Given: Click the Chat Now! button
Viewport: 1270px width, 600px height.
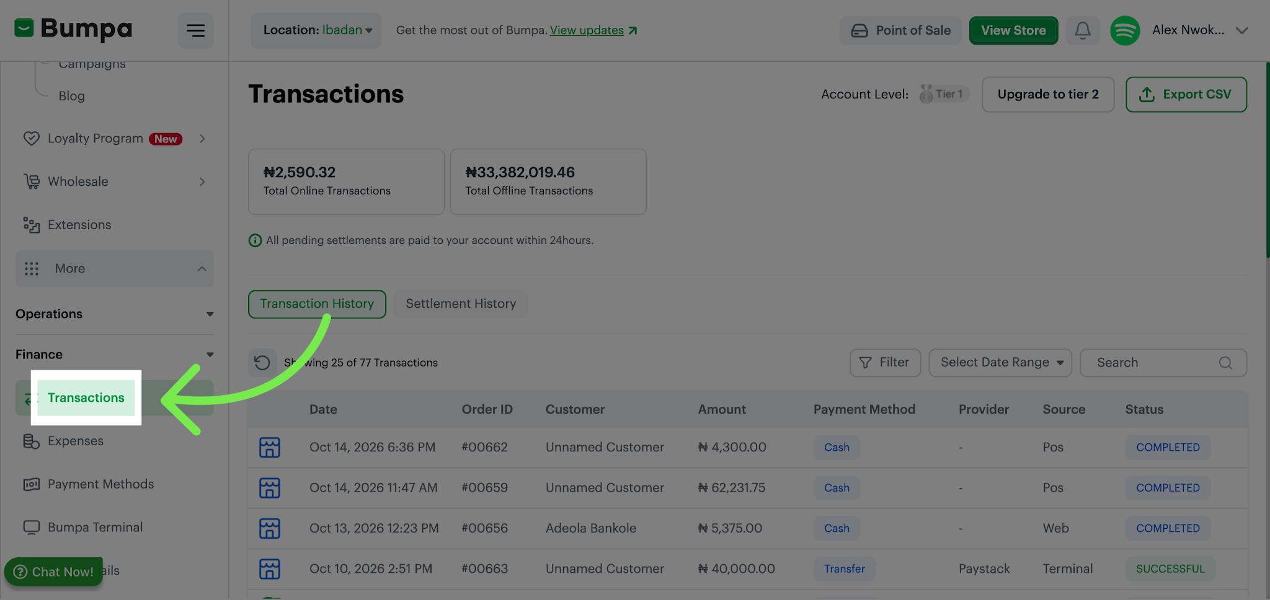Looking at the screenshot, I should tap(54, 572).
